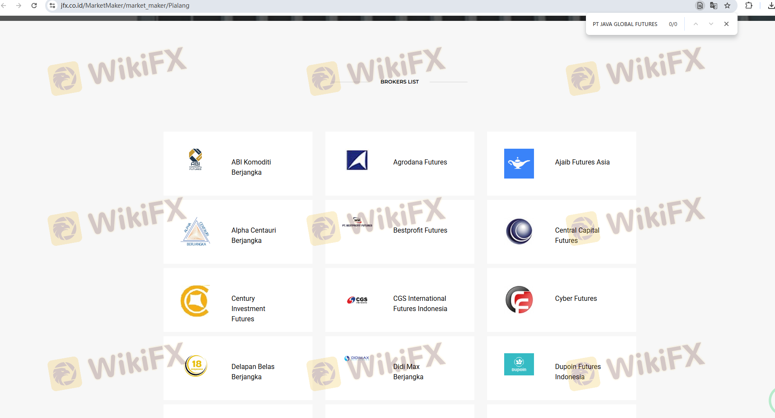This screenshot has height=418, width=775.
Task: Click the Agrodana Futures logo icon
Action: [357, 160]
